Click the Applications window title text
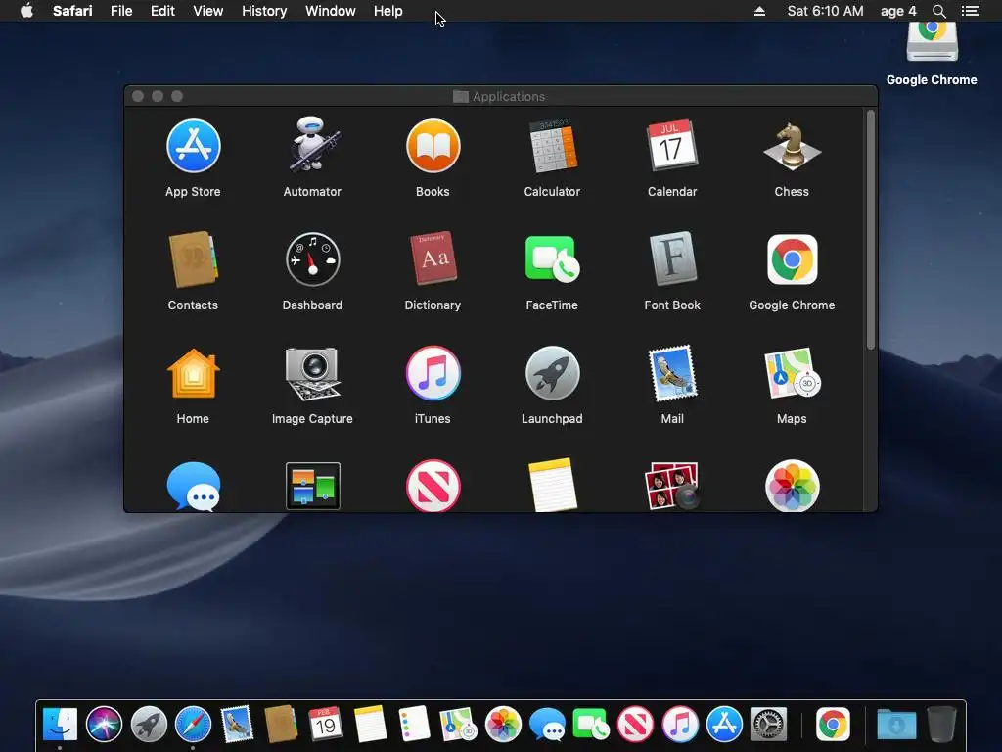Viewport: 1002px width, 752px height. (509, 97)
